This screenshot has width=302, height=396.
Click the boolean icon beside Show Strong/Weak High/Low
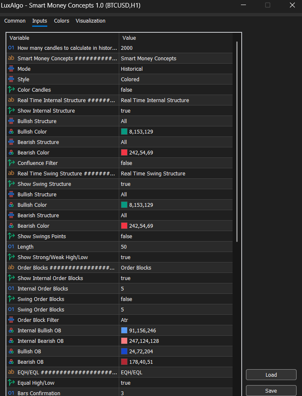point(11,257)
